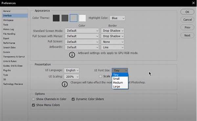Screen dimensions: 197x121
Task: Close the Preferences dialog
Action: [193, 3]
